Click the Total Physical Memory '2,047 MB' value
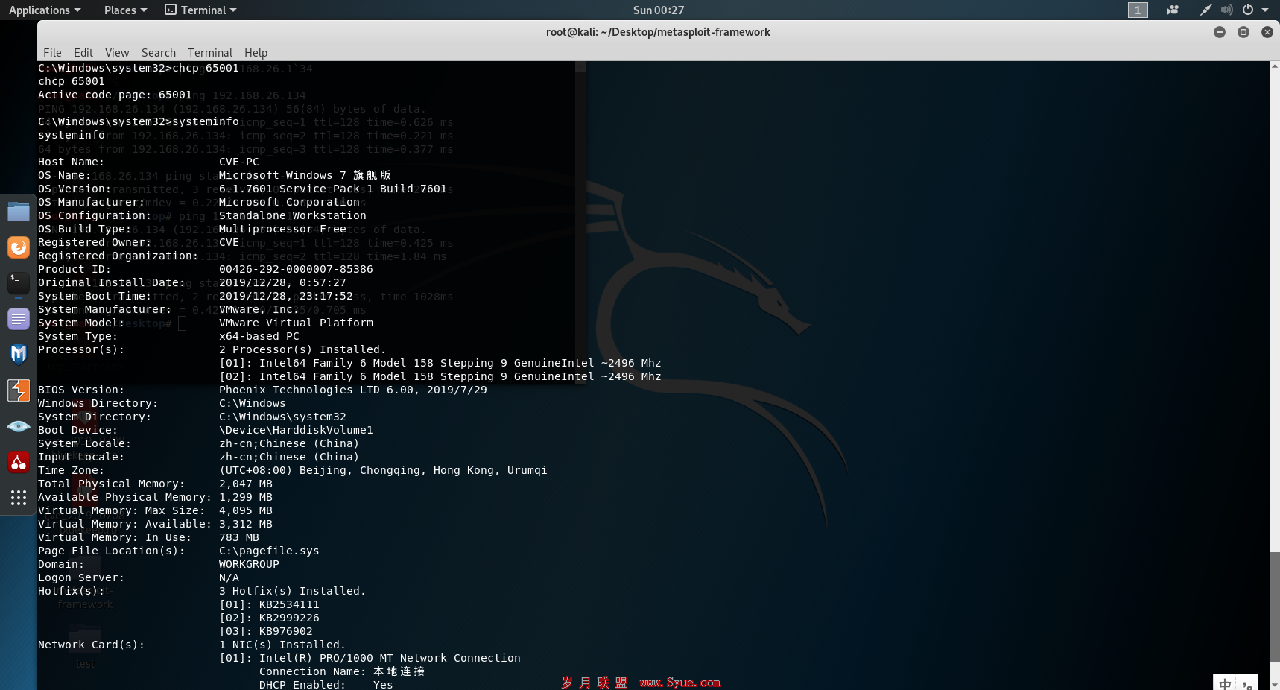Screen dimensions: 1280x690 coord(246,484)
